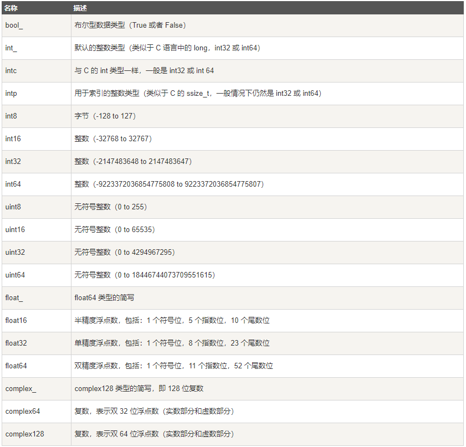
Task: Click description 'float64 类型的简写'
Action: (x=104, y=298)
